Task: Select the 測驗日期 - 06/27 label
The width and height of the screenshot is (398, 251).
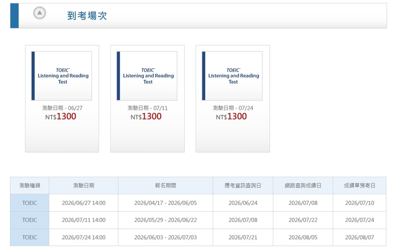Action: (x=62, y=108)
